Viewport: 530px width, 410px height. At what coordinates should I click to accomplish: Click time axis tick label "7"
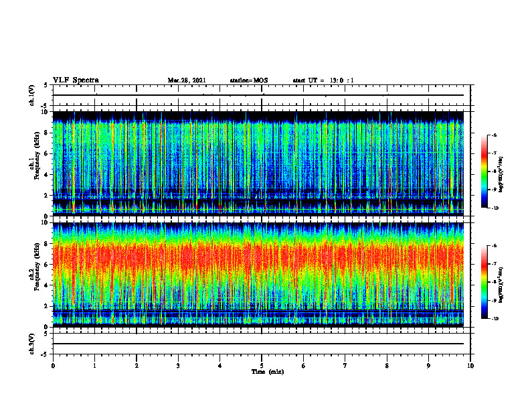click(x=345, y=366)
